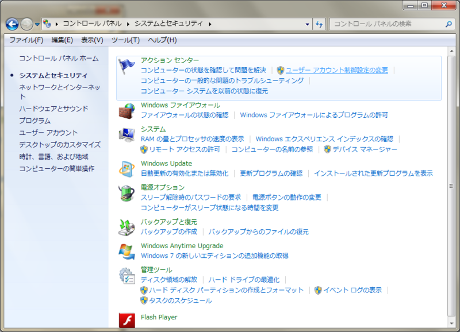The width and height of the screenshot is (460, 332).
Task: Click コントロール パネル breadcrumb segment
Action: (x=92, y=24)
